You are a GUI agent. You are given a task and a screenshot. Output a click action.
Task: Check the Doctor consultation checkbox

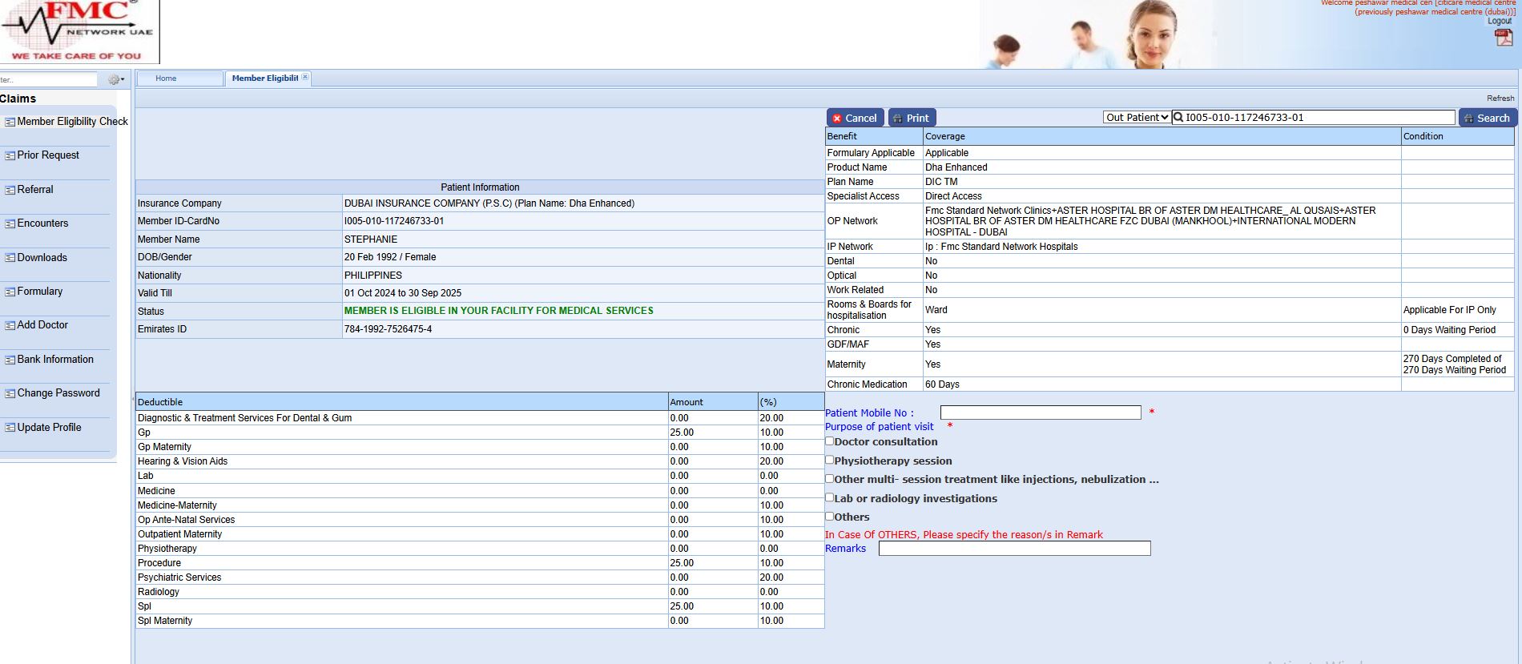coord(830,441)
